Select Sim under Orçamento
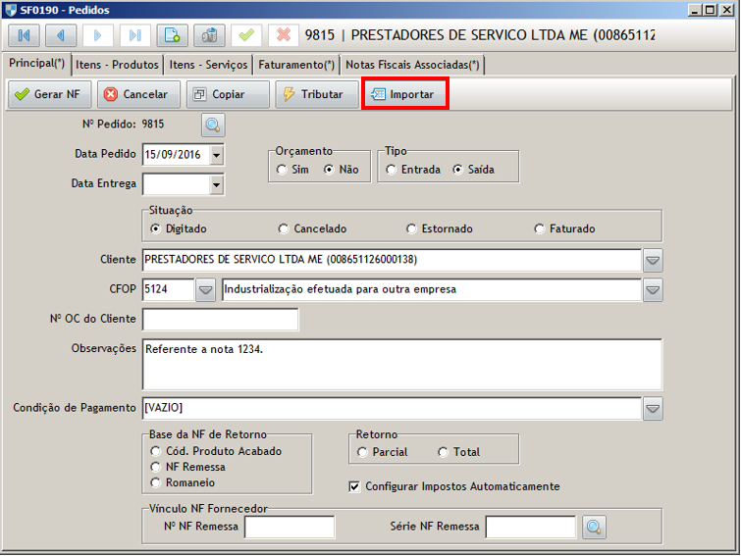The width and height of the screenshot is (741, 556). [x=283, y=170]
